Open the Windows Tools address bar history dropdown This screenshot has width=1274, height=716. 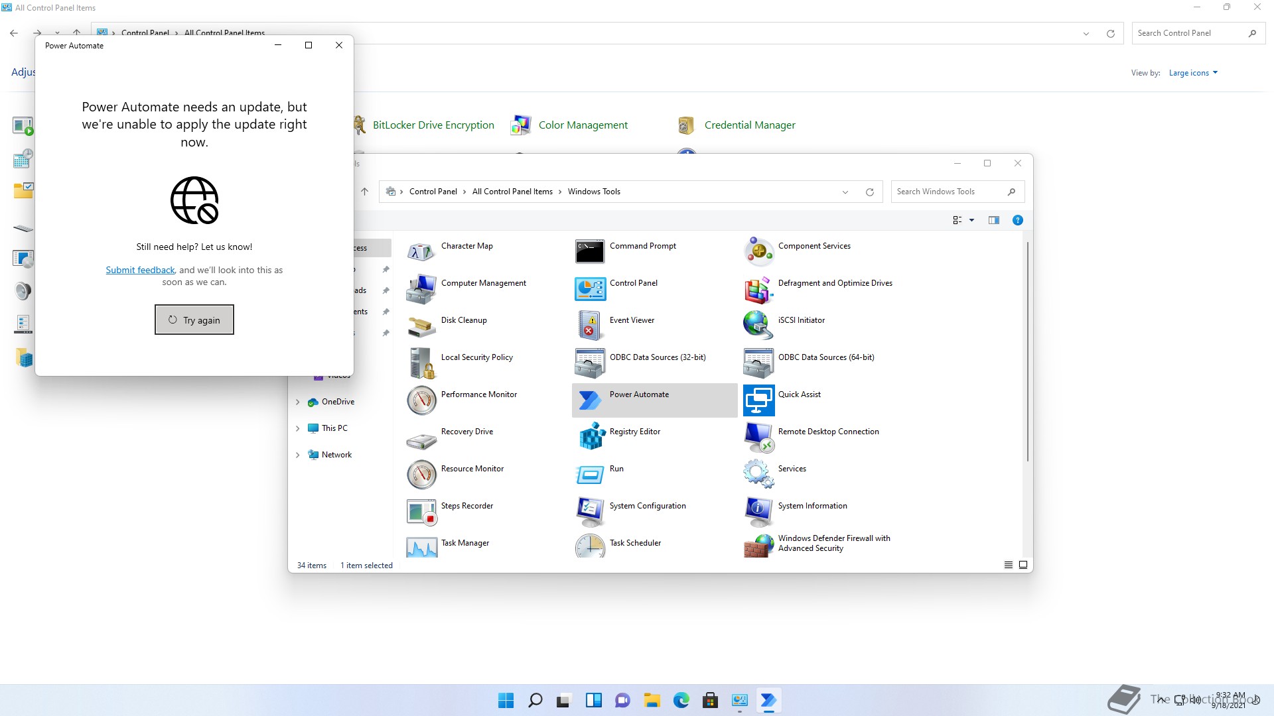(845, 192)
